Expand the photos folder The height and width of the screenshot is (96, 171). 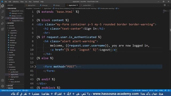pyautogui.click(x=11, y=60)
